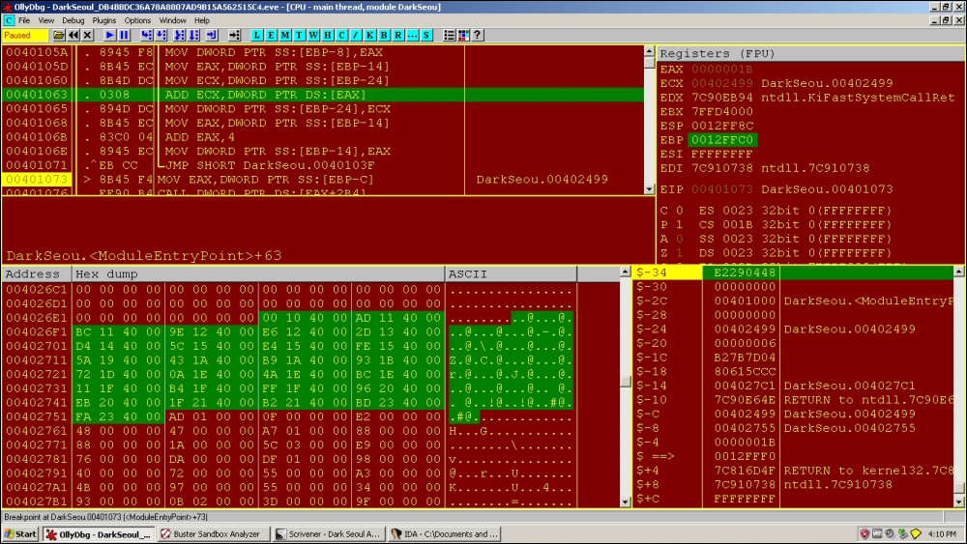This screenshot has width=967, height=544.
Task: Click the Step over toolbar icon
Action: (x=161, y=35)
